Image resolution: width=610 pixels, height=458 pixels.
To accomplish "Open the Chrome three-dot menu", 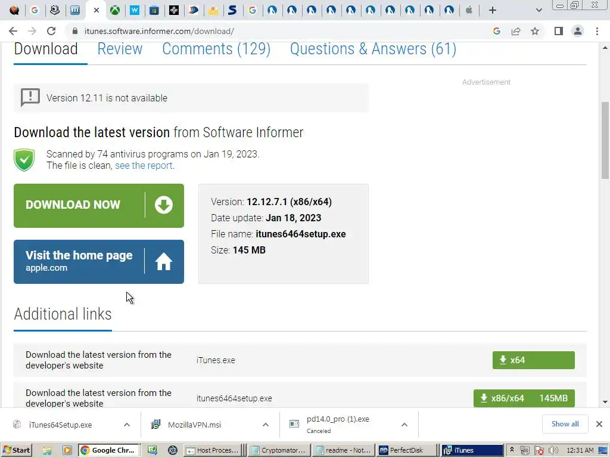I will click(597, 31).
